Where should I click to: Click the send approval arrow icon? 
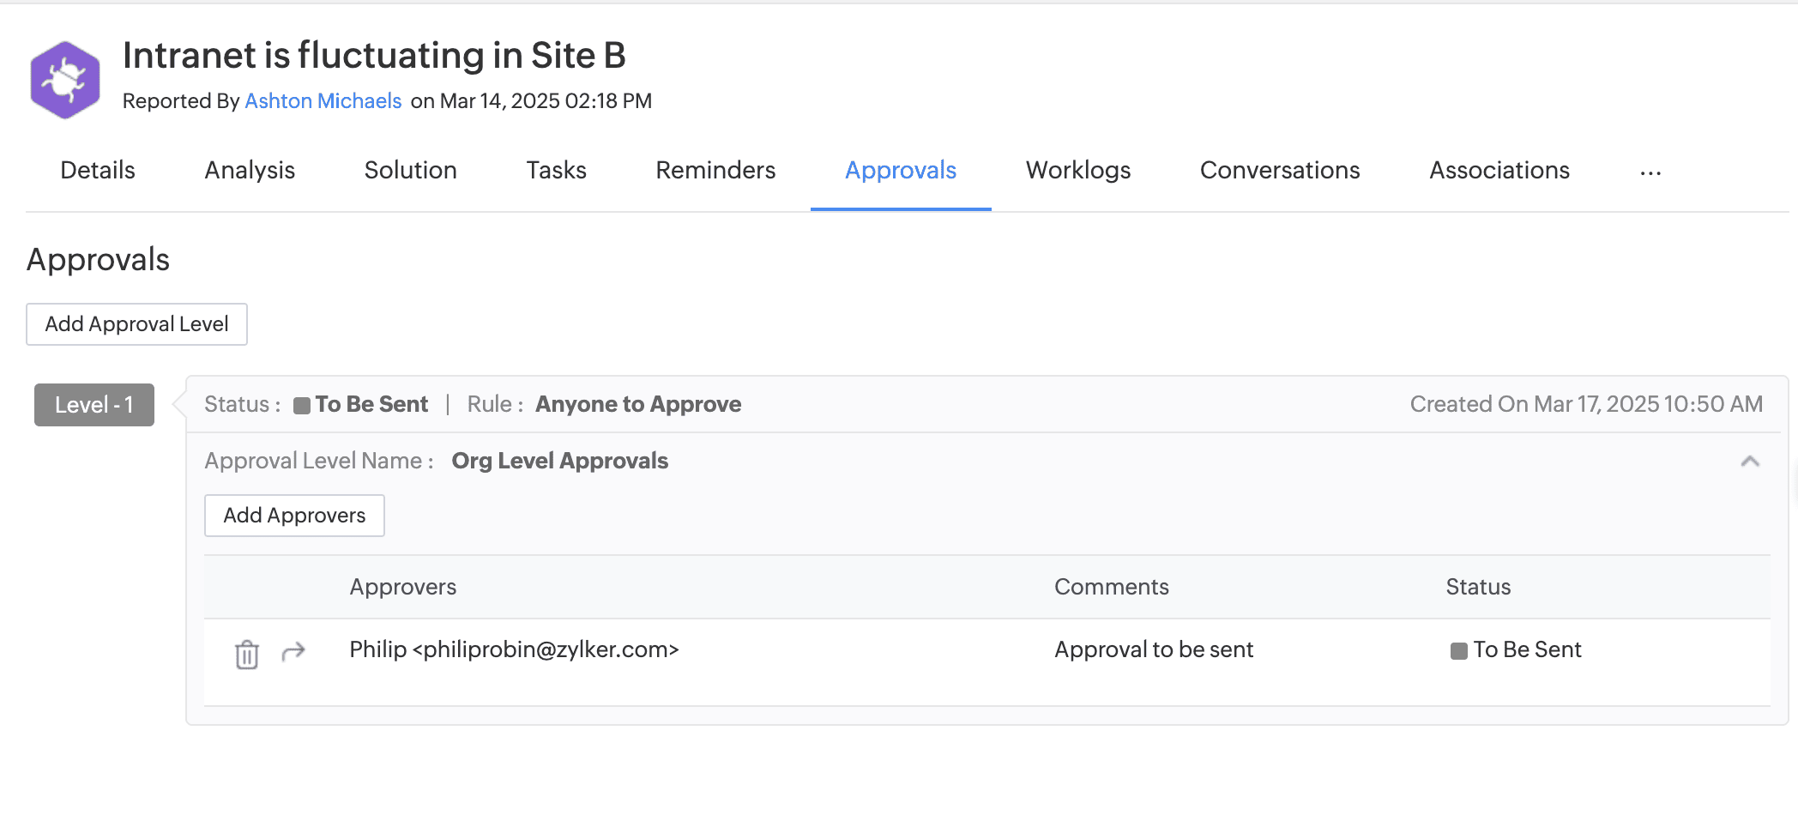pos(293,652)
